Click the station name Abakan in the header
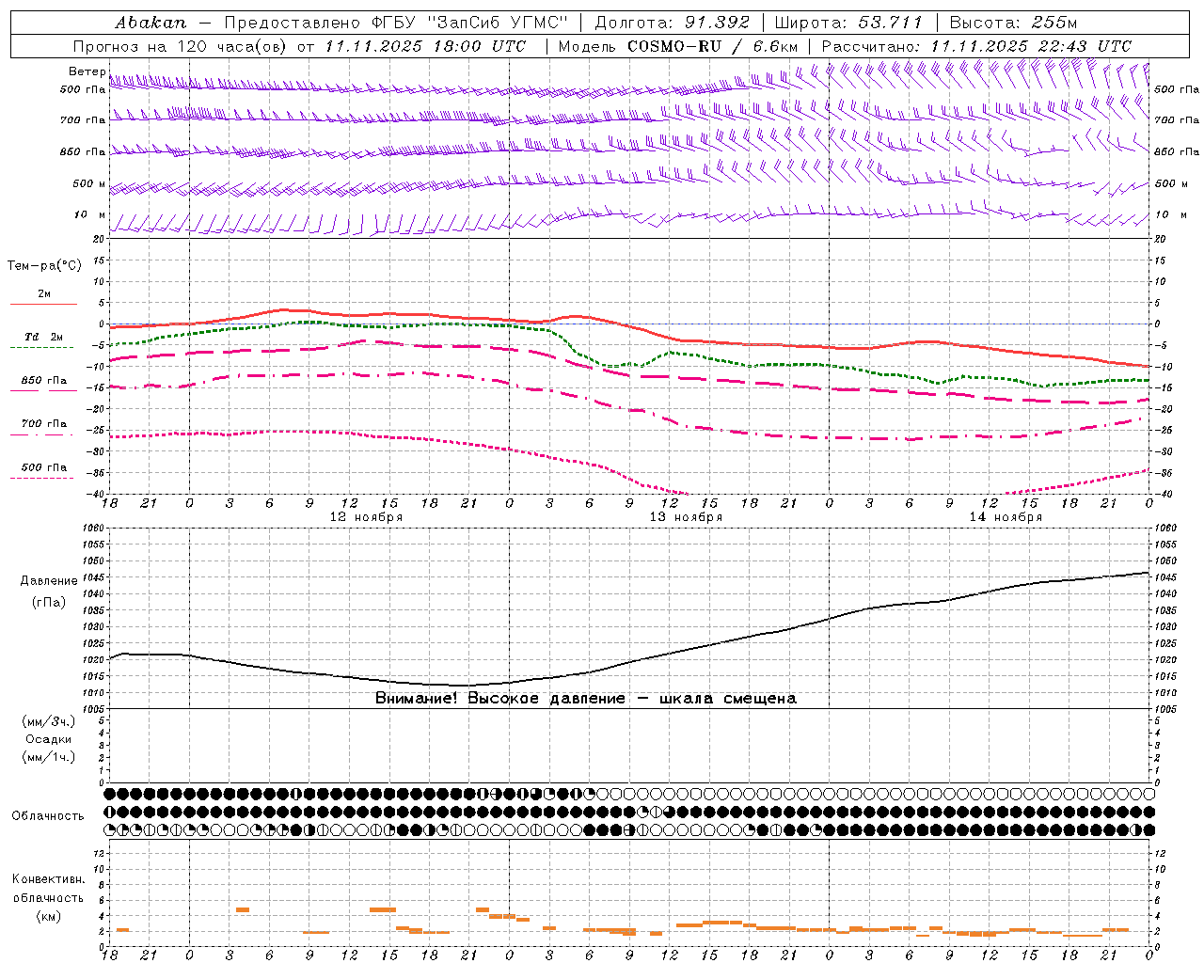Screen dimensions: 1204x963 pos(150,23)
